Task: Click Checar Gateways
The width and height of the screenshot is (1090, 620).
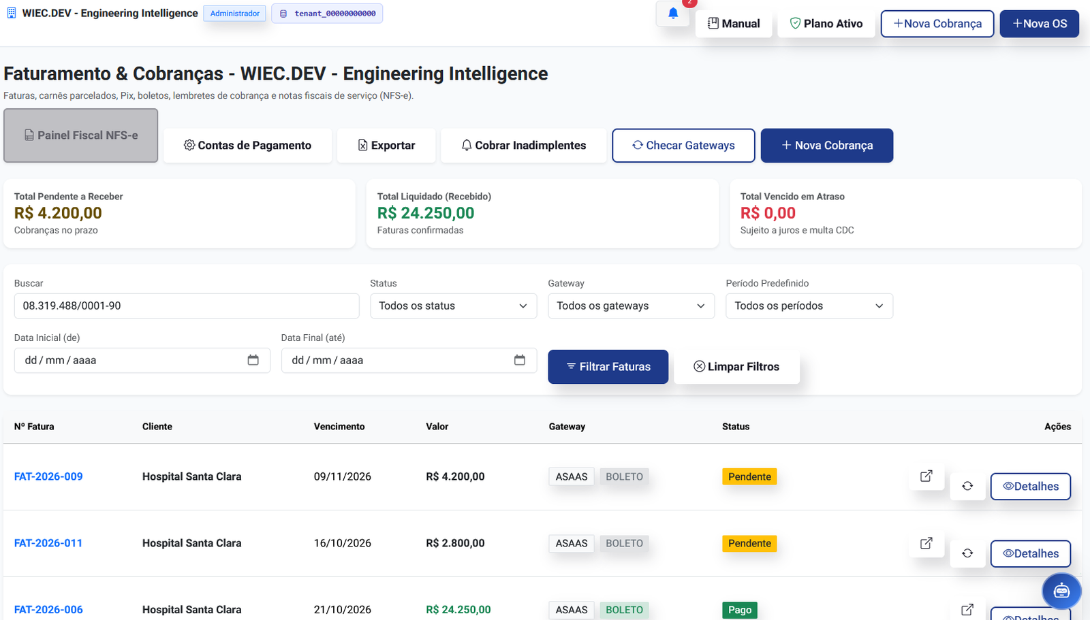Action: point(683,146)
